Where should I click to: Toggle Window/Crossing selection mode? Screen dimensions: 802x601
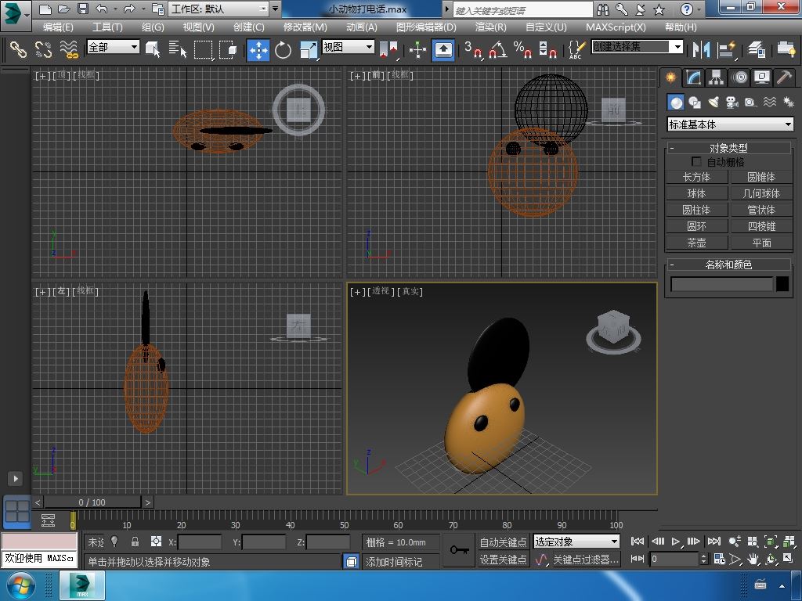[x=228, y=49]
